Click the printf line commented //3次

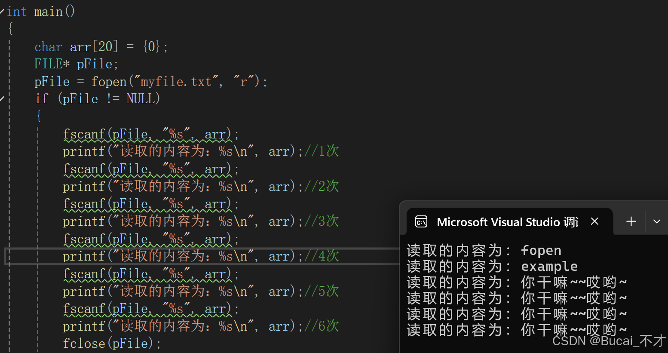201,221
